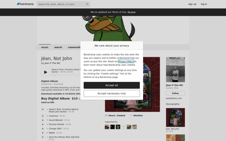Open the Terms of Use Review link

click(x=131, y=12)
